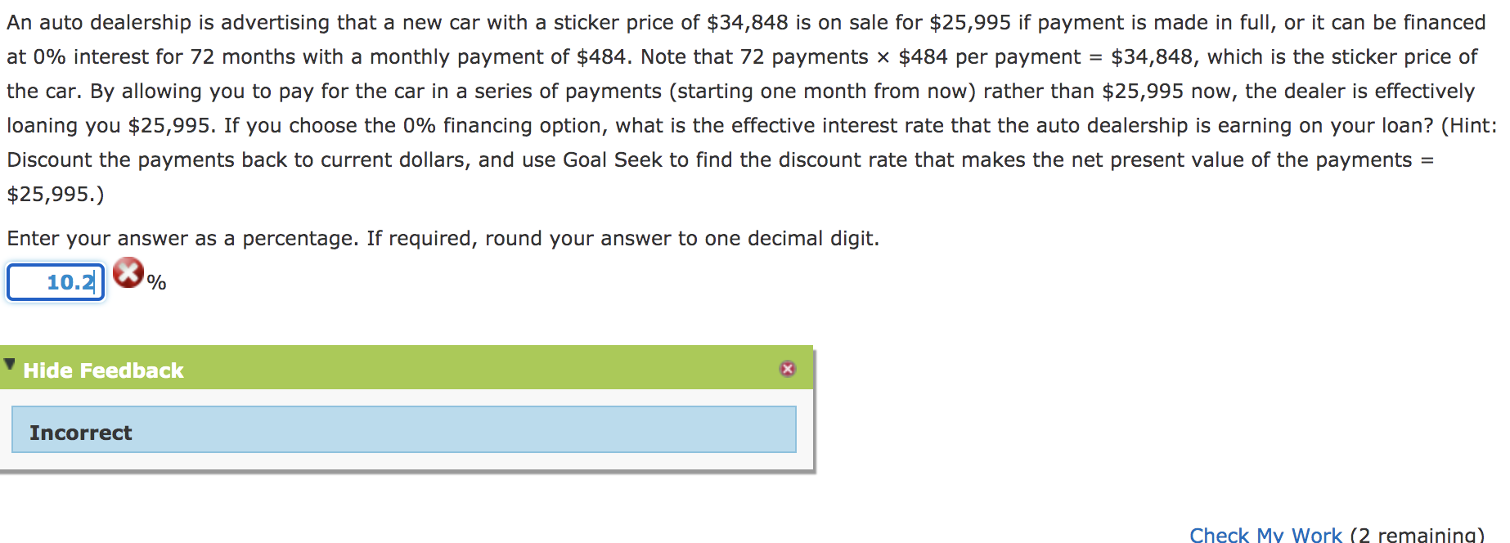Collapse the feedback panel using the triangle arrow
Screen dimensions: 1510x543
pos(9,364)
